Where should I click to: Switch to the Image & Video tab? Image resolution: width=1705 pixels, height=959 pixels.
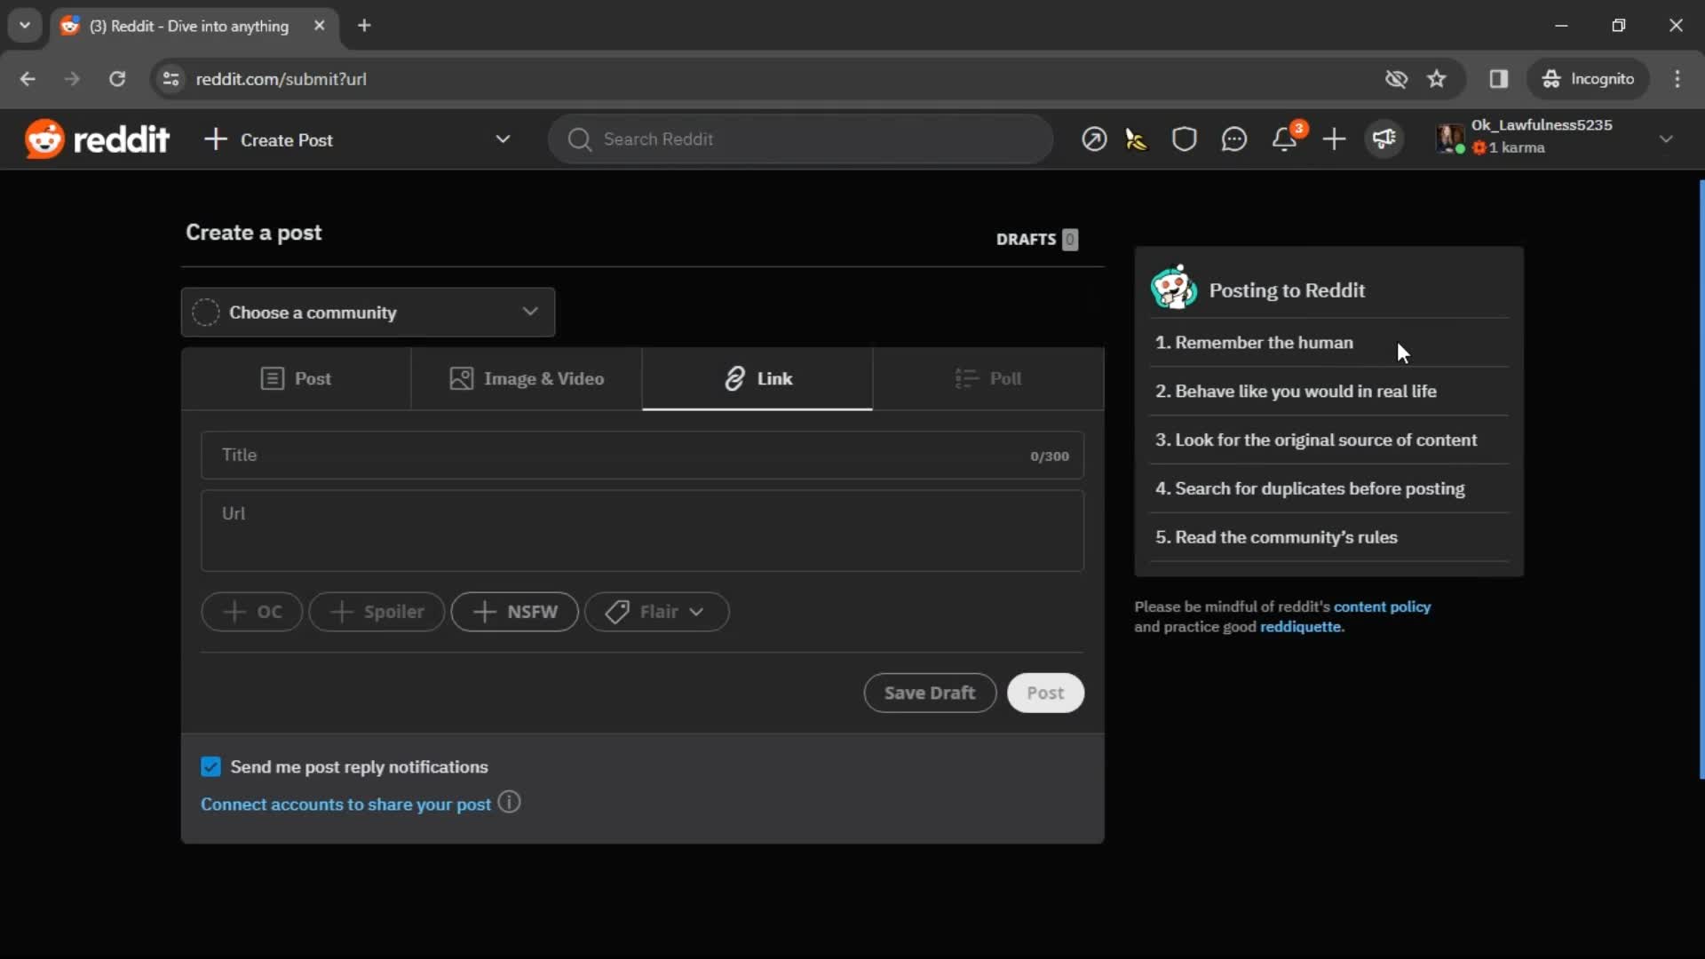coord(526,378)
